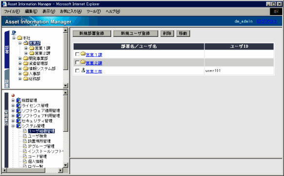Click the folder icon in 営業1課 table row
284x176 pixels.
pos(83,53)
